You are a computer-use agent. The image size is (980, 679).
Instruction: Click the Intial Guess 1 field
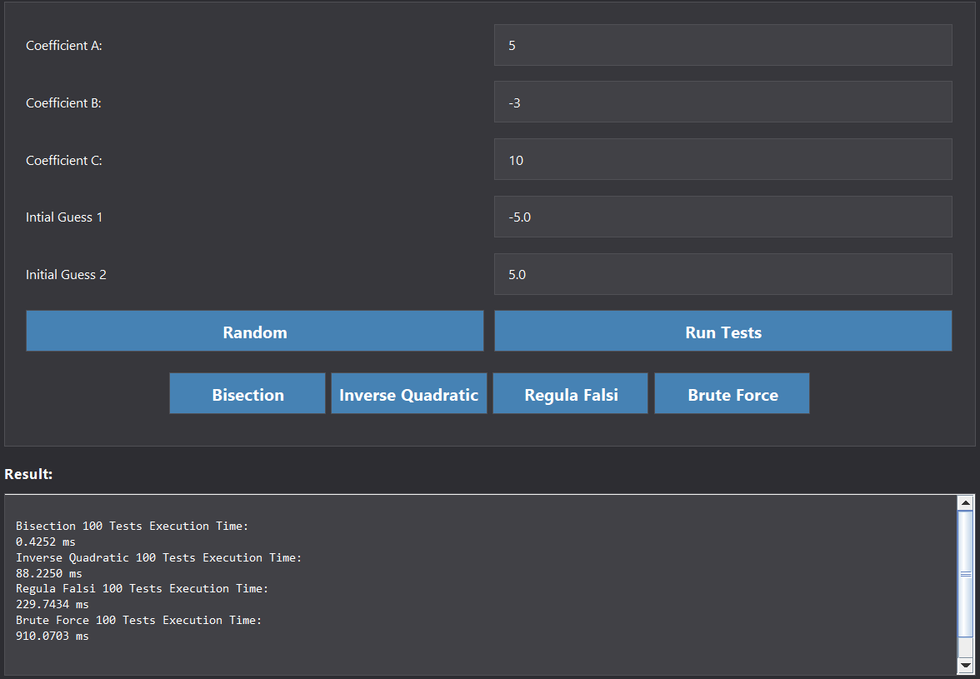click(x=722, y=217)
